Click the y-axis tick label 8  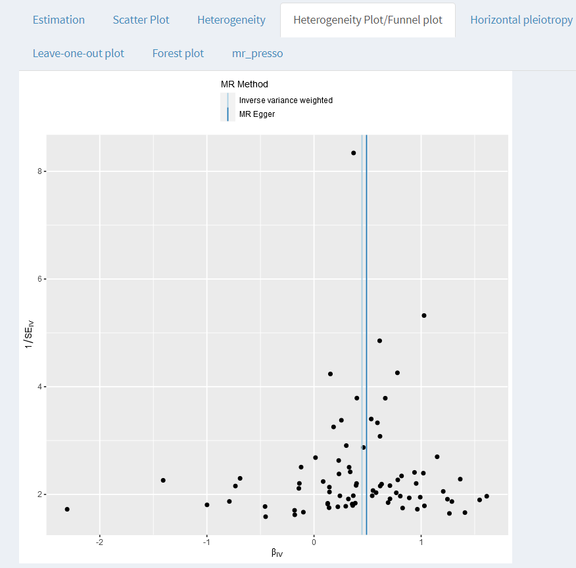39,171
